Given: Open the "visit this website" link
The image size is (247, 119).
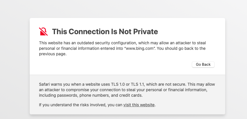Looking at the screenshot, I should tap(139, 105).
